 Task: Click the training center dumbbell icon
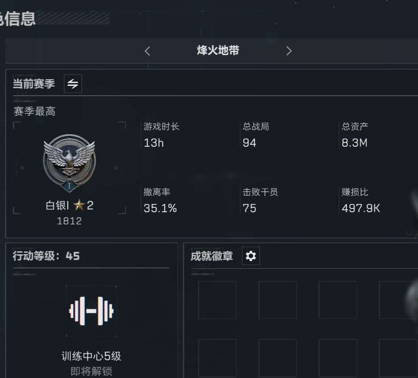[x=91, y=311]
